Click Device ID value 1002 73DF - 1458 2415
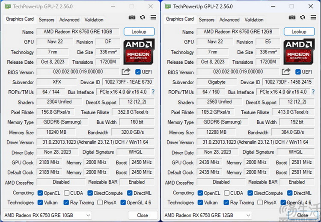This screenshot has width=321, height=222. [288, 82]
